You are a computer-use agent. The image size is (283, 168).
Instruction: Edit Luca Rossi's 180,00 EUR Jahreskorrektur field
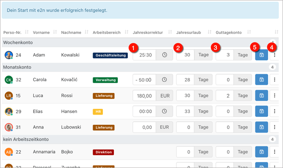pyautogui.click(x=144, y=95)
